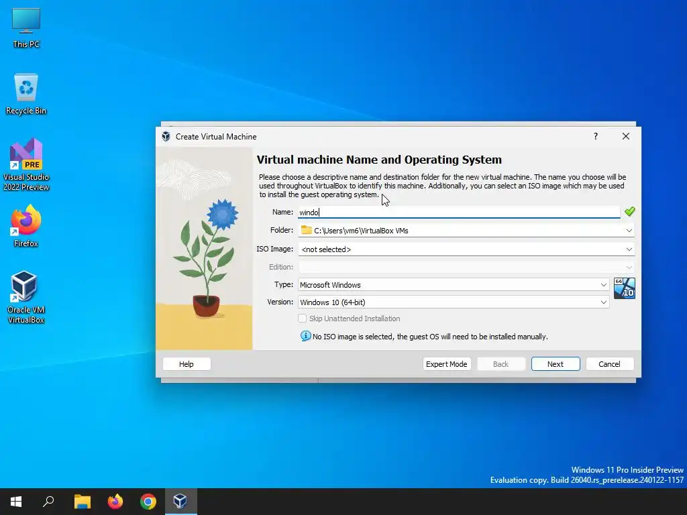Viewport: 687px width, 515px height.
Task: Click the 'Please choose a descriptive name' paragraph
Action: tap(442, 186)
